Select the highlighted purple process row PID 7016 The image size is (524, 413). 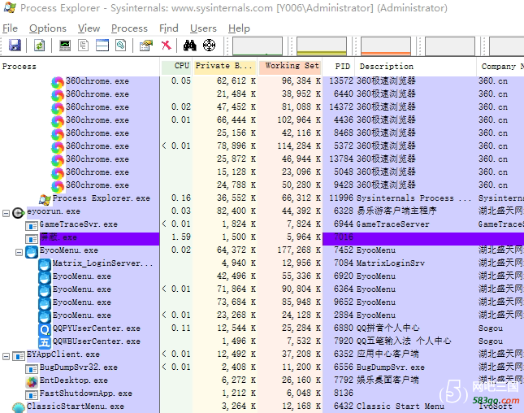(x=262, y=239)
